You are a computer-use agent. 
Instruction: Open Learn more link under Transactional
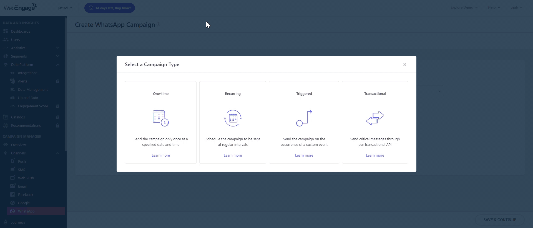pyautogui.click(x=375, y=156)
